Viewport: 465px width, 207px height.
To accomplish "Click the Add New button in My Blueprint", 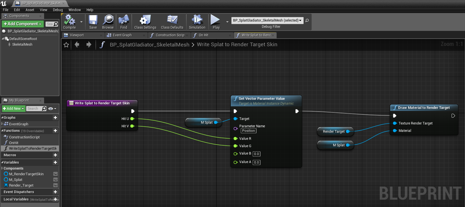I will coord(13,109).
